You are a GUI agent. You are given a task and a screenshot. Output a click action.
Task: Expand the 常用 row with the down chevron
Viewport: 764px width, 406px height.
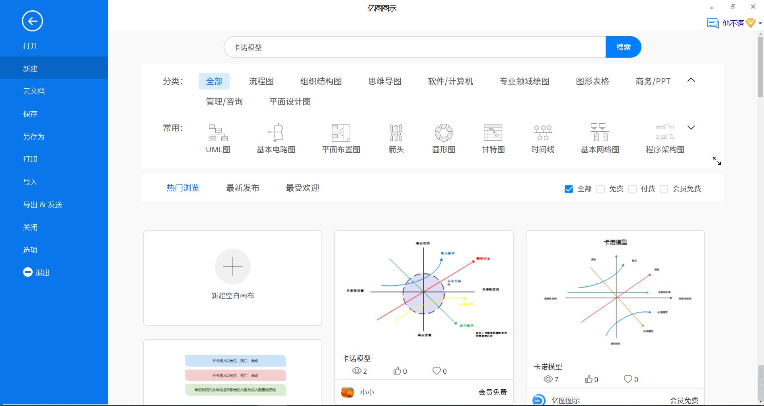coord(691,128)
